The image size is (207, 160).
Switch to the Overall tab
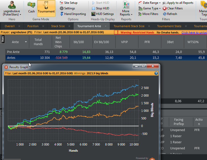click(10, 26)
